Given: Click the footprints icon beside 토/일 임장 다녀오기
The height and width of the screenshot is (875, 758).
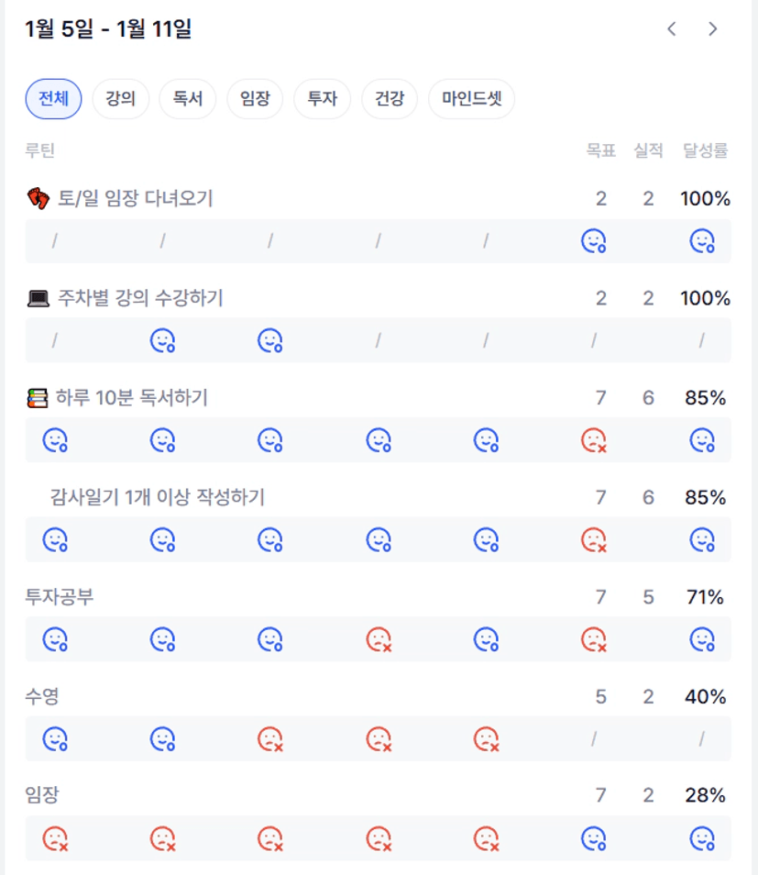Looking at the screenshot, I should click(38, 199).
